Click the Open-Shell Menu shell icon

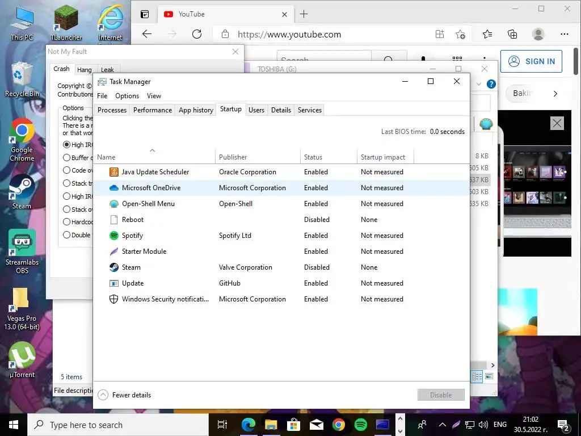click(x=114, y=204)
